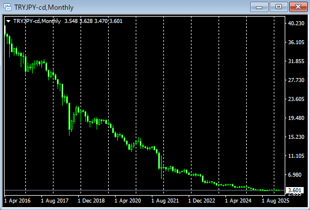Click the 15.230 price scale label
This screenshot has height=210, width=310.
(296, 137)
